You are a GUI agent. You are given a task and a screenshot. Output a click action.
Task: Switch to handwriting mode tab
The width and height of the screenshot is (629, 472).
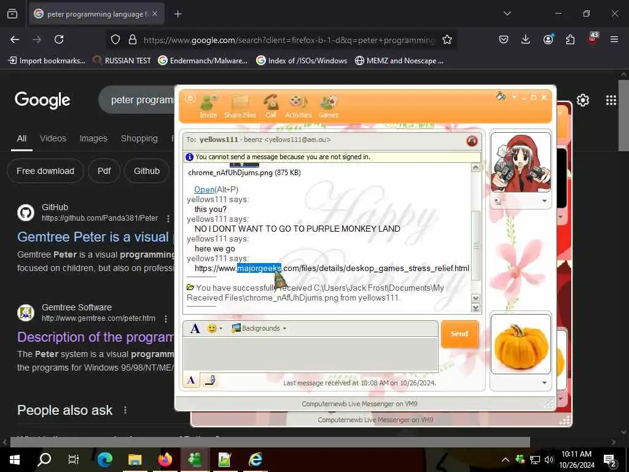pyautogui.click(x=210, y=380)
